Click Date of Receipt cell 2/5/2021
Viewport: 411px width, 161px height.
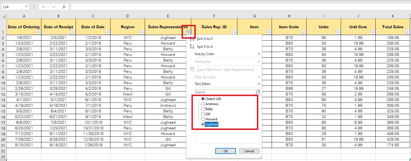pos(59,38)
